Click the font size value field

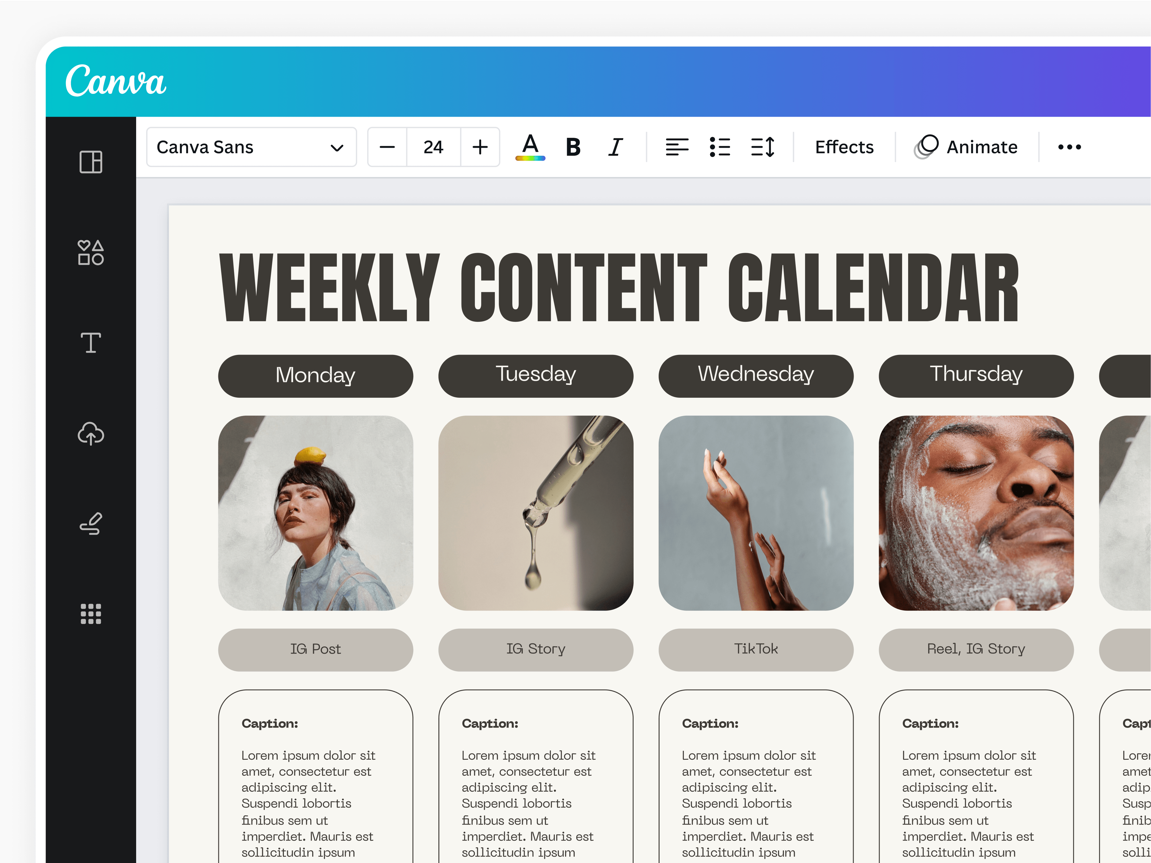433,147
